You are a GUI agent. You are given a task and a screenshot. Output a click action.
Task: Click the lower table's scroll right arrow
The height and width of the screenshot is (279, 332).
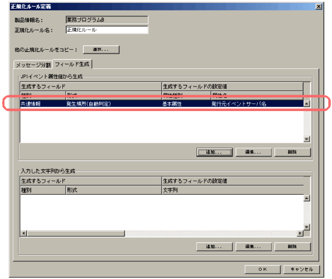300,234
